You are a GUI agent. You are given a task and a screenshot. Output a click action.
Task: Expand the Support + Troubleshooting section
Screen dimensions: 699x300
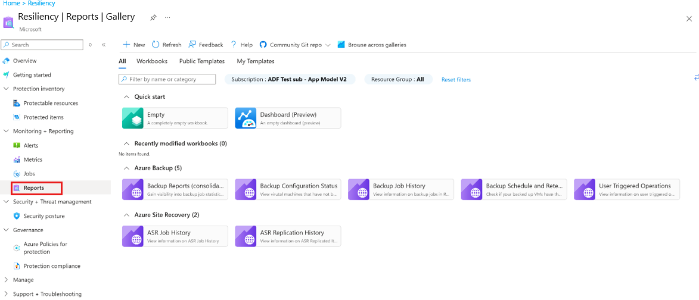point(6,294)
